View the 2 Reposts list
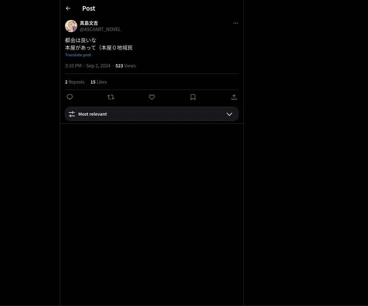The width and height of the screenshot is (368, 306). coord(75,82)
